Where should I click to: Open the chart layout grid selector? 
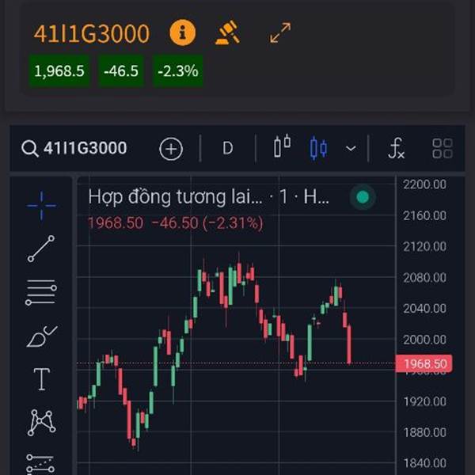[443, 148]
